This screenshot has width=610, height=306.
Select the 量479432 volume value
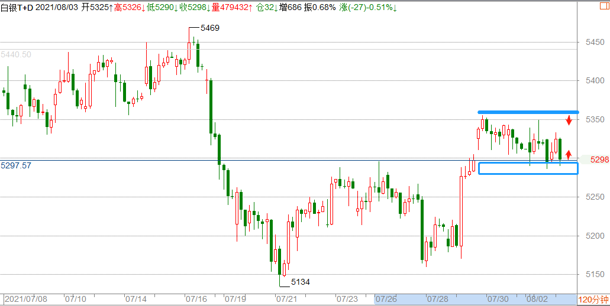(232, 7)
